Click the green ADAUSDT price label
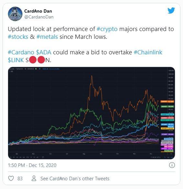The height and width of the screenshot is (189, 183). pos(167,106)
